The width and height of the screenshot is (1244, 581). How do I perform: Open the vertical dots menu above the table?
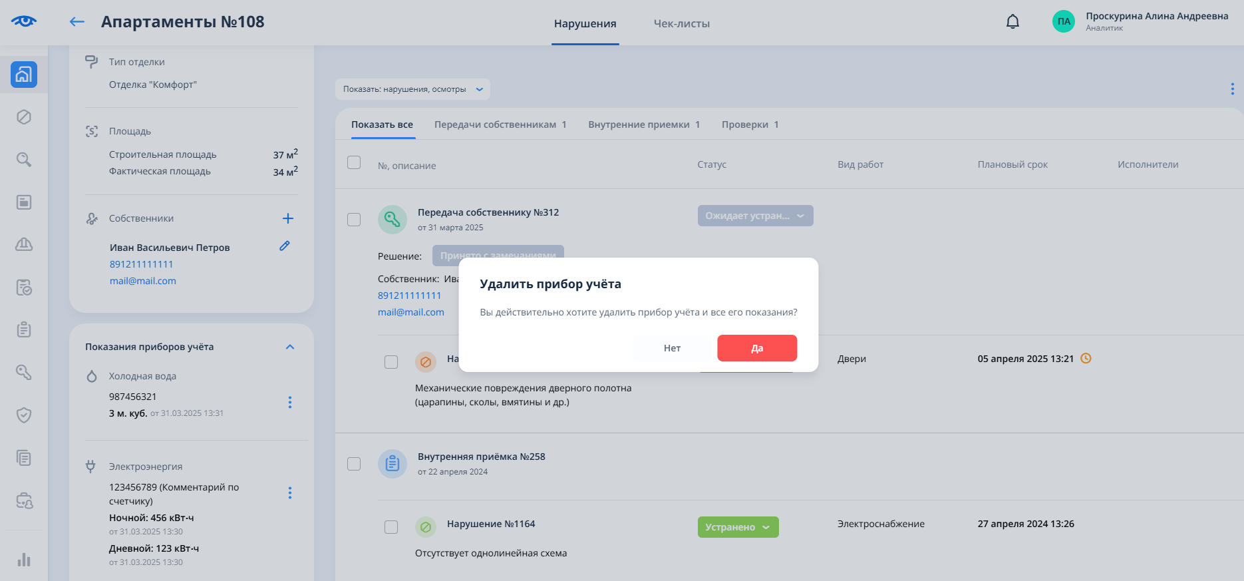1232,89
